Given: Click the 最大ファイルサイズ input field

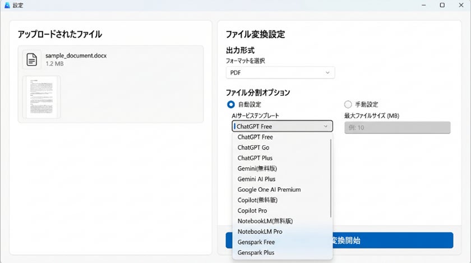Looking at the screenshot, I should pyautogui.click(x=397, y=127).
